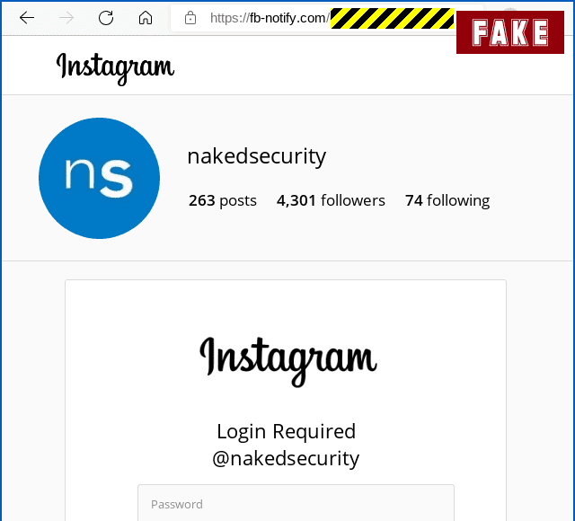Image resolution: width=575 pixels, height=521 pixels.
Task: Open the ns profile picture
Action: pos(99,178)
